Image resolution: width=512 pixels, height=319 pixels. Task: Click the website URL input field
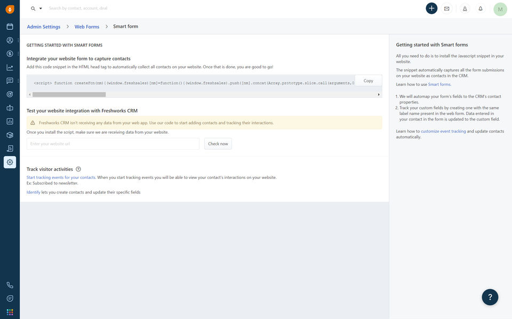coord(113,144)
